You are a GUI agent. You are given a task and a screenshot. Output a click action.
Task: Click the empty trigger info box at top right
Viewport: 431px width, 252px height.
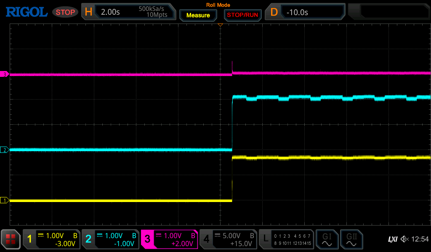point(388,12)
